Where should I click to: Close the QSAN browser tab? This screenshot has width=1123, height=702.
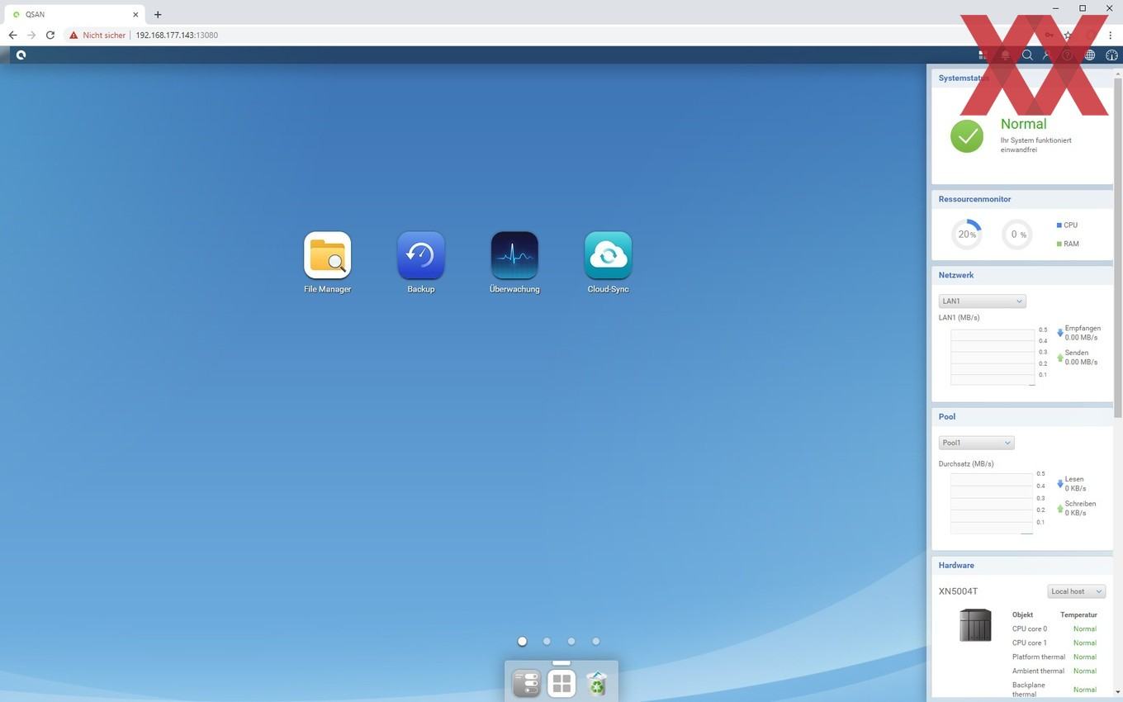click(x=135, y=14)
